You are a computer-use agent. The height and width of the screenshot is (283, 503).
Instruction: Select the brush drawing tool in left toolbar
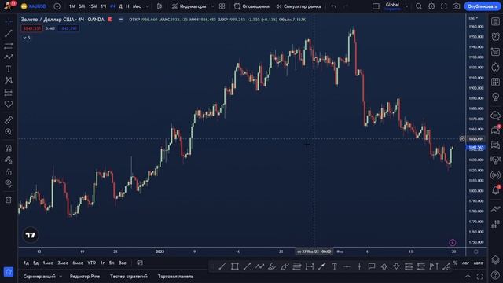(9, 57)
